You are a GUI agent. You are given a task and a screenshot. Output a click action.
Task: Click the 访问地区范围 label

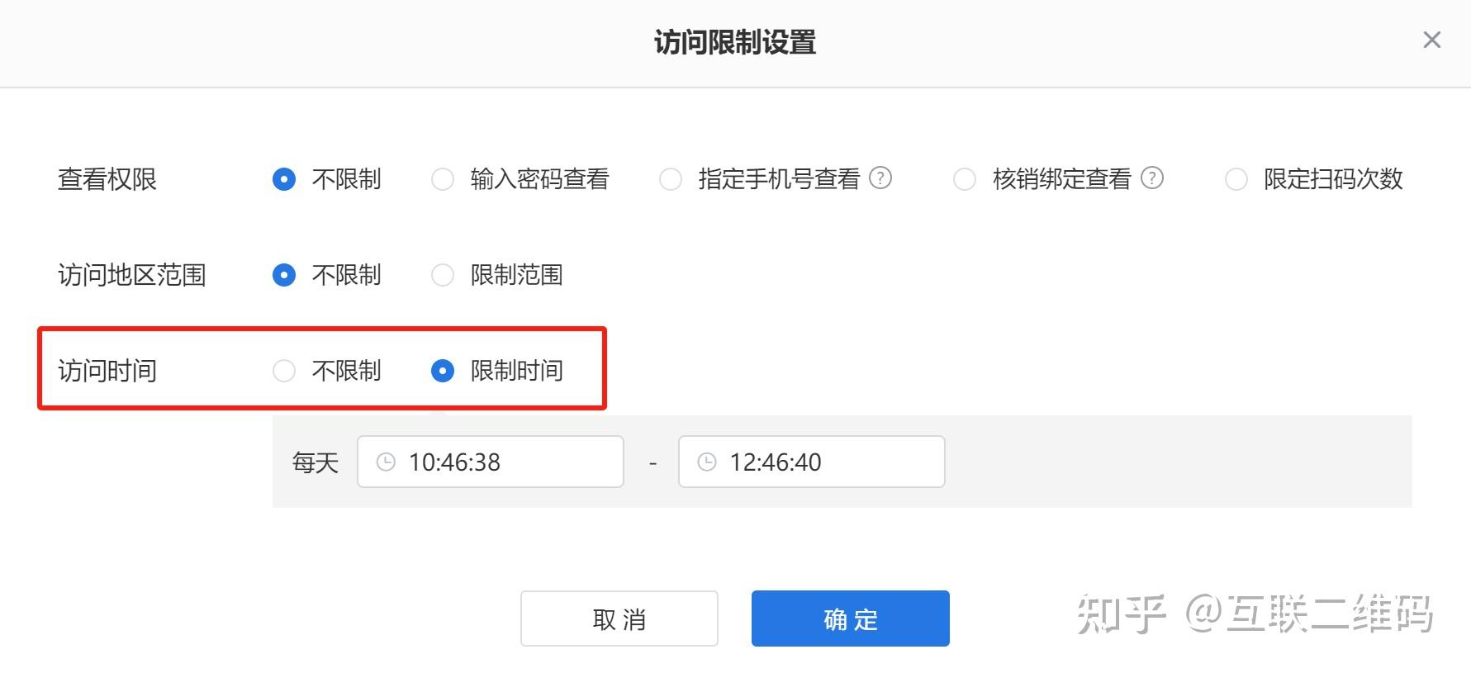(x=132, y=275)
